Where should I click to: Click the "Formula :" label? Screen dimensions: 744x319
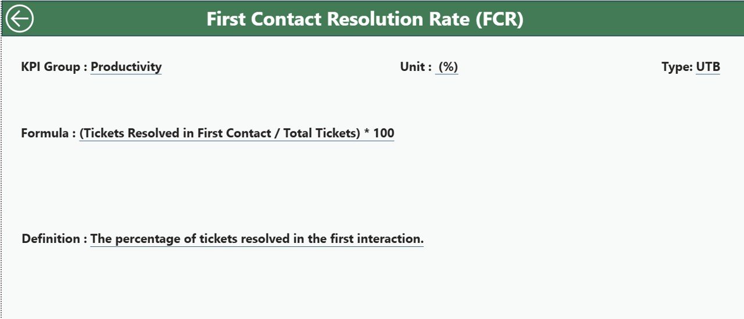point(48,133)
